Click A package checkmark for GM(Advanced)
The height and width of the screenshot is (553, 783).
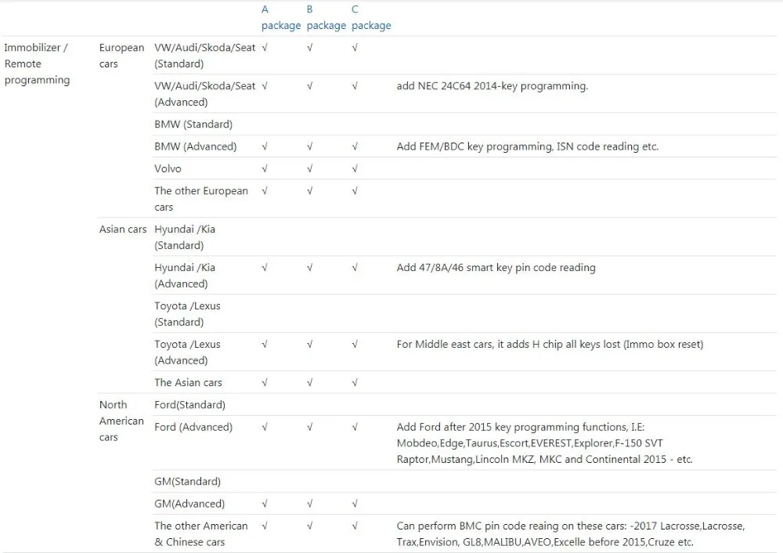coord(265,504)
